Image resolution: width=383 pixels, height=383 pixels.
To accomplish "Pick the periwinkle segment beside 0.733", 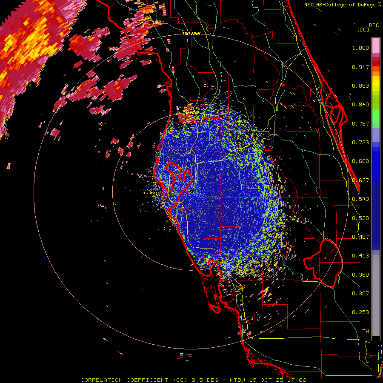I will pos(376,138).
